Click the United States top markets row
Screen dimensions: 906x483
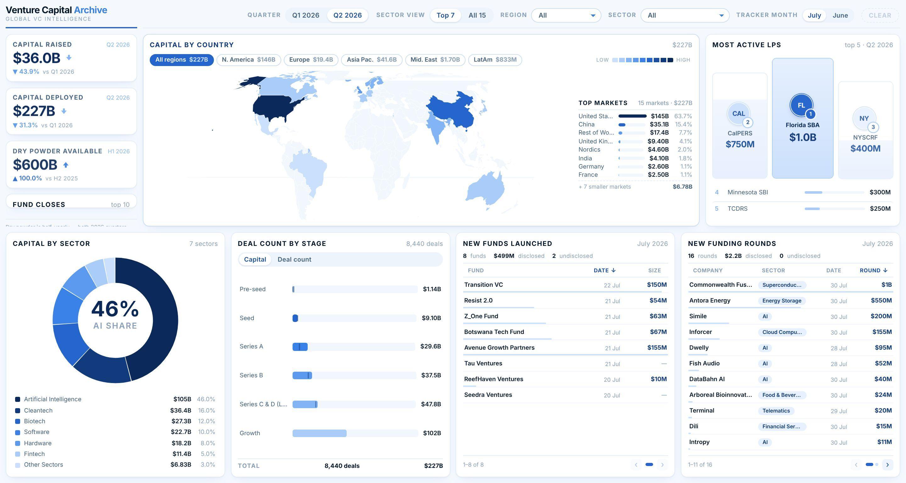click(x=635, y=116)
